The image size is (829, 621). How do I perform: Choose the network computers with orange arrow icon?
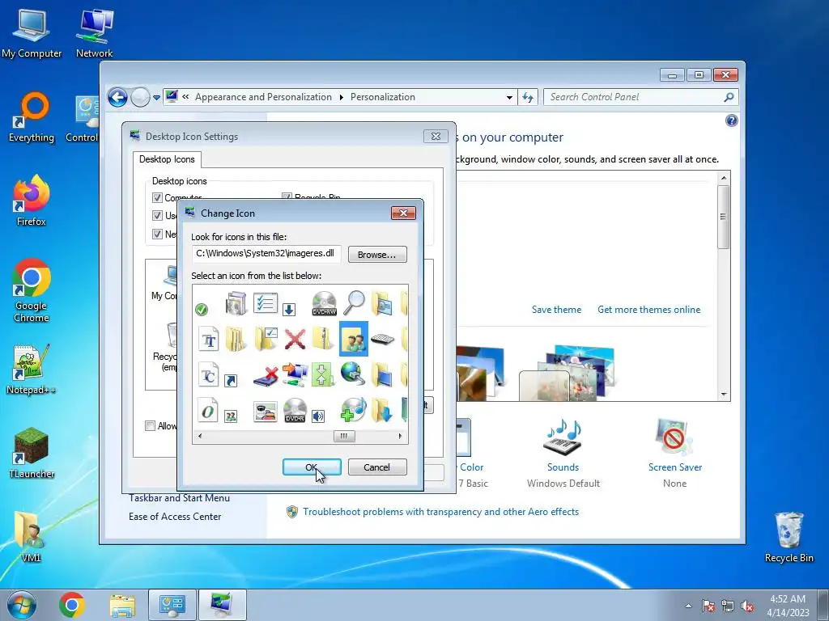coord(295,374)
